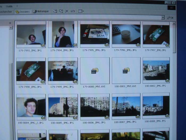Click the Rechercher search button

tap(6, 12)
